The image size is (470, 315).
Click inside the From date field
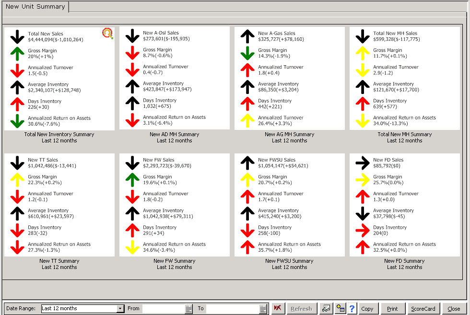point(163,309)
